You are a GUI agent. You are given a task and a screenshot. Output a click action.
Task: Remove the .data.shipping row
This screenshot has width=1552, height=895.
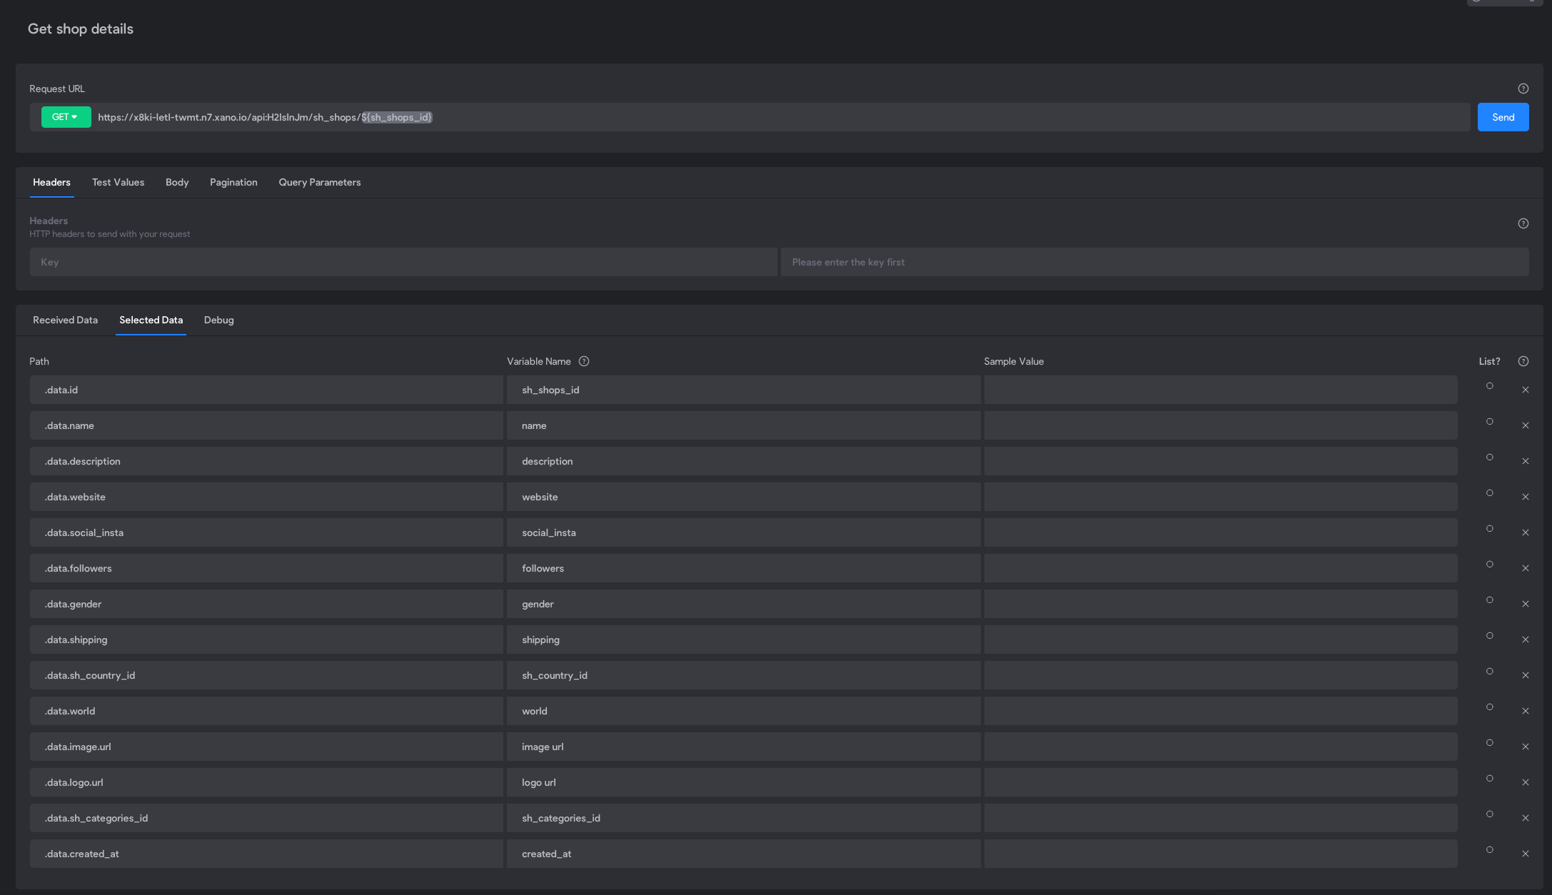[x=1525, y=639]
